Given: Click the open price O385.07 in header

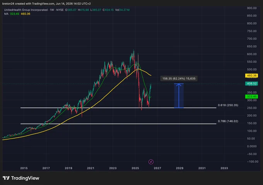Looking at the screenshot, I should click(x=71, y=10).
